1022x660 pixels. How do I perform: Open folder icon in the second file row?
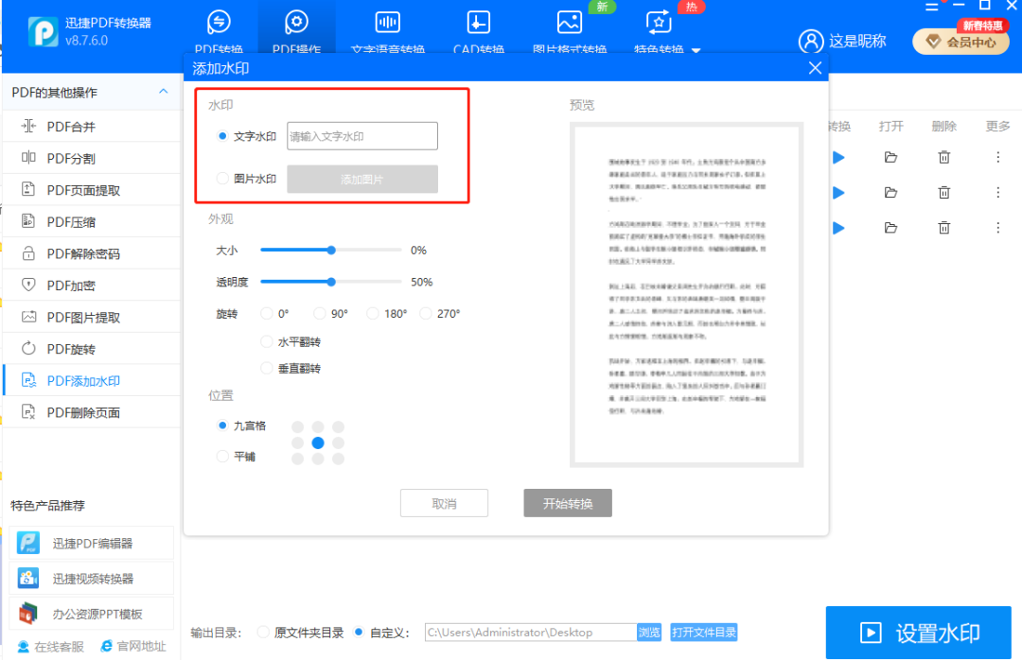click(891, 192)
